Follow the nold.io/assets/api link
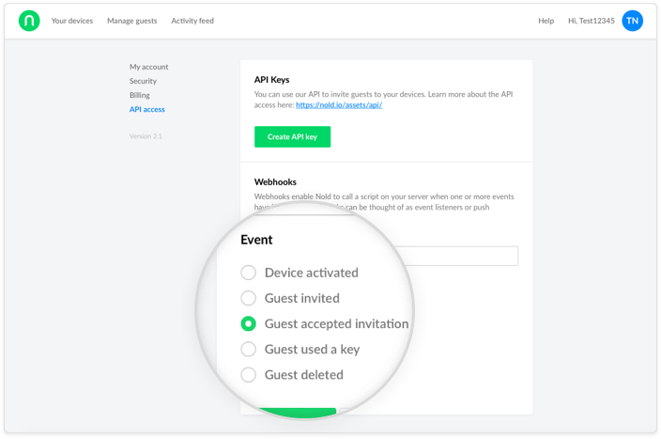 tap(339, 105)
